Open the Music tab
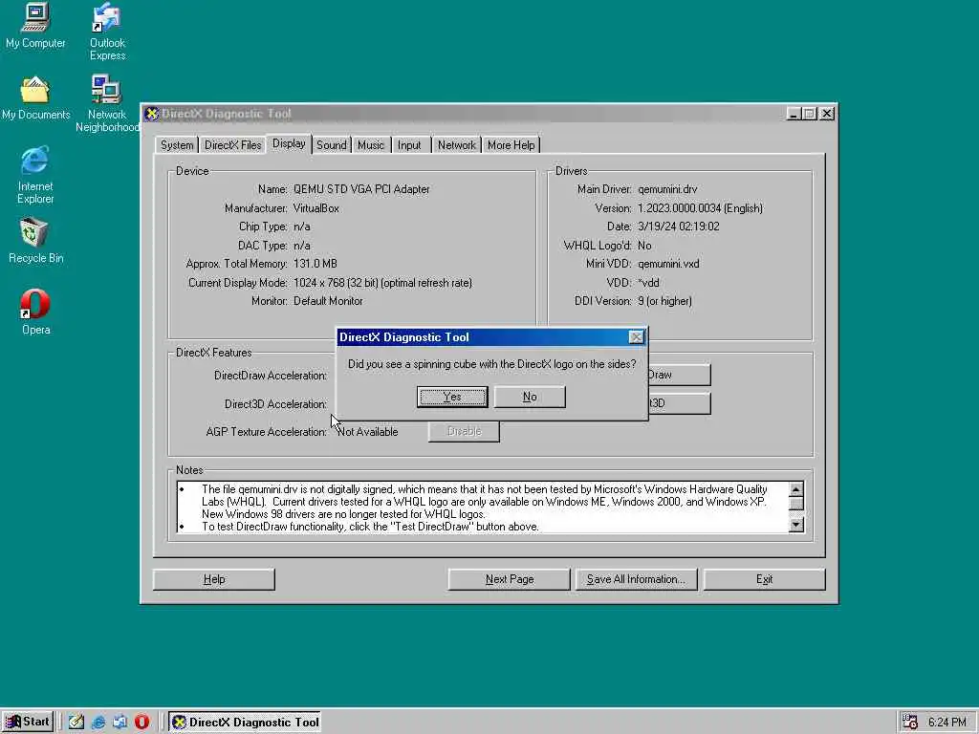979x734 pixels. pyautogui.click(x=371, y=145)
